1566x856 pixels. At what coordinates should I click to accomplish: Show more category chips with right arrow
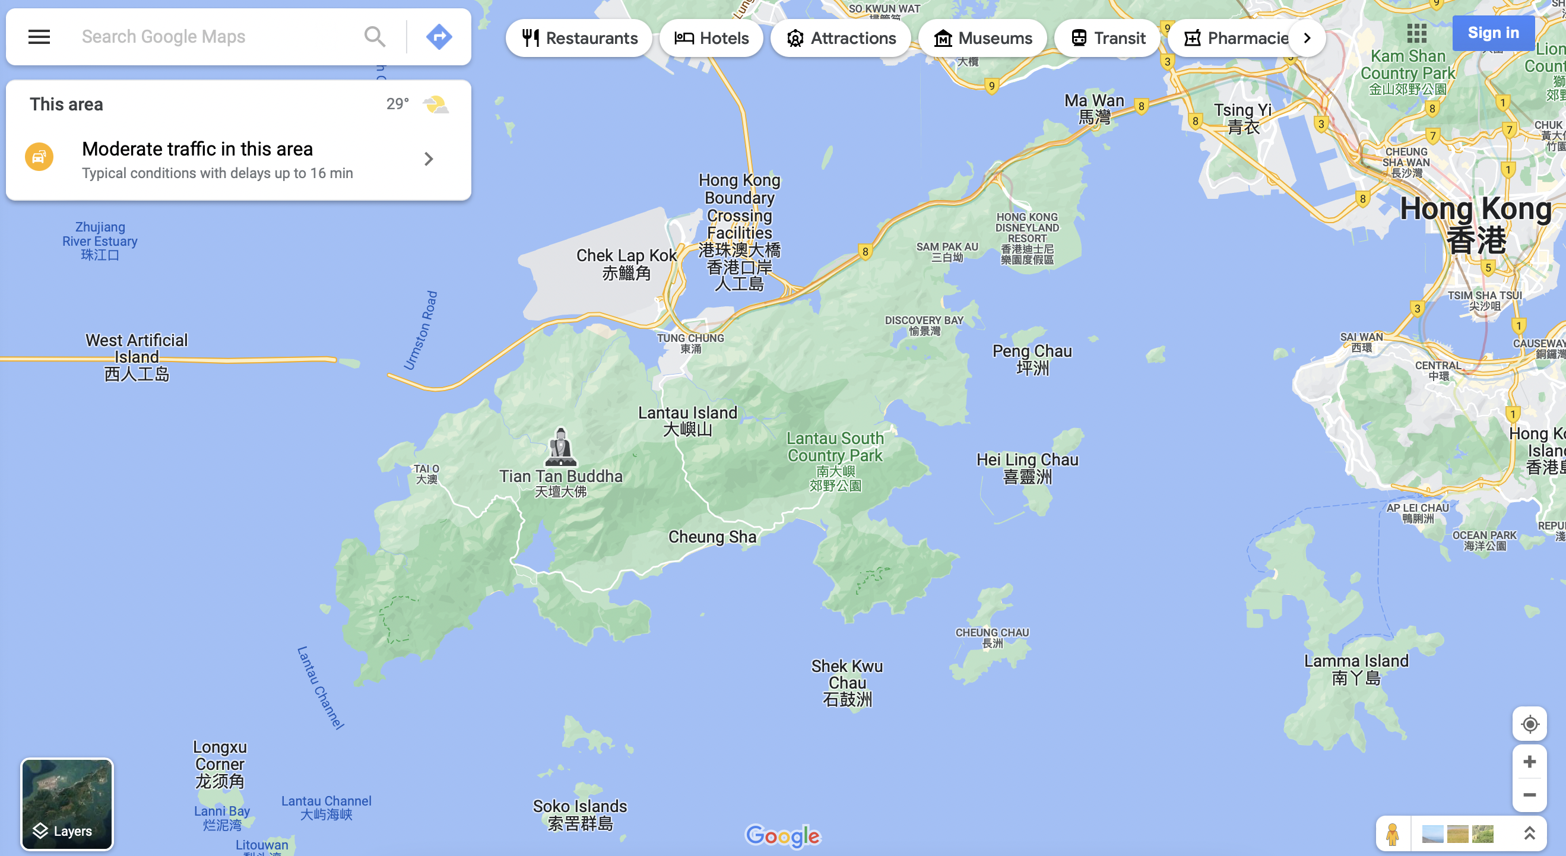point(1307,37)
